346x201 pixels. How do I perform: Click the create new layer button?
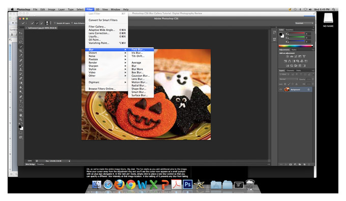click(304, 164)
